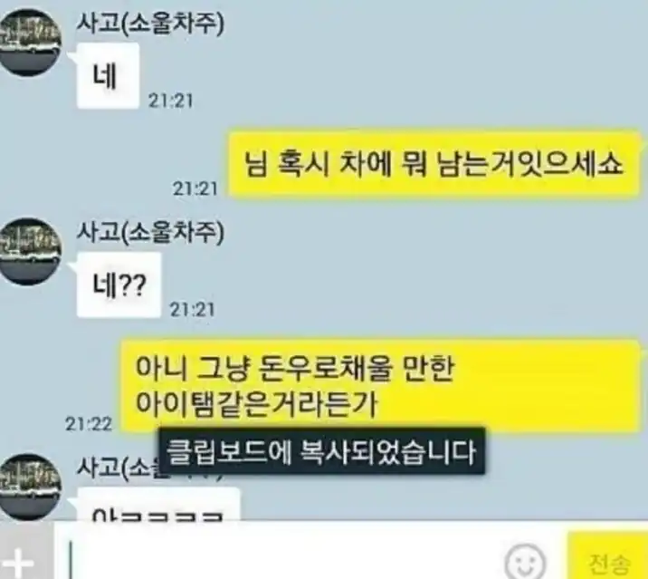Select sender name 사고(소울차주) above 네 bubble
Viewport: 648px width, 579px height.
point(150,24)
